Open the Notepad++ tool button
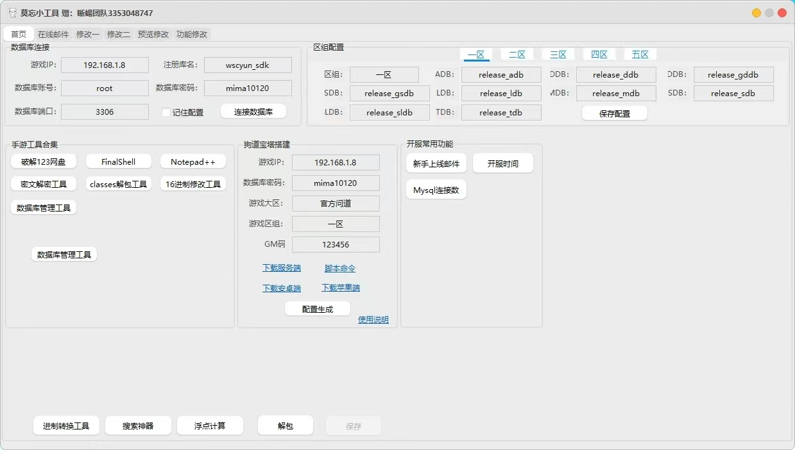Viewport: 795px width, 450px height. pyautogui.click(x=192, y=162)
